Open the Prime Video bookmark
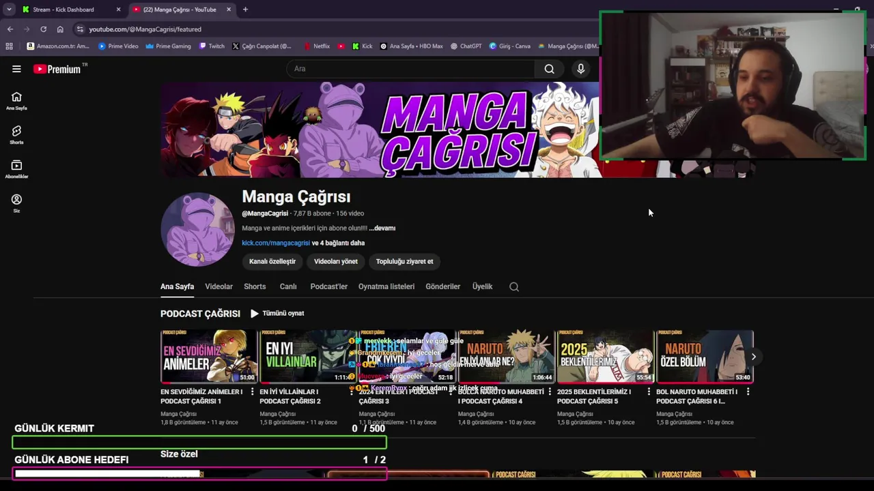This screenshot has height=491, width=874. coord(118,46)
